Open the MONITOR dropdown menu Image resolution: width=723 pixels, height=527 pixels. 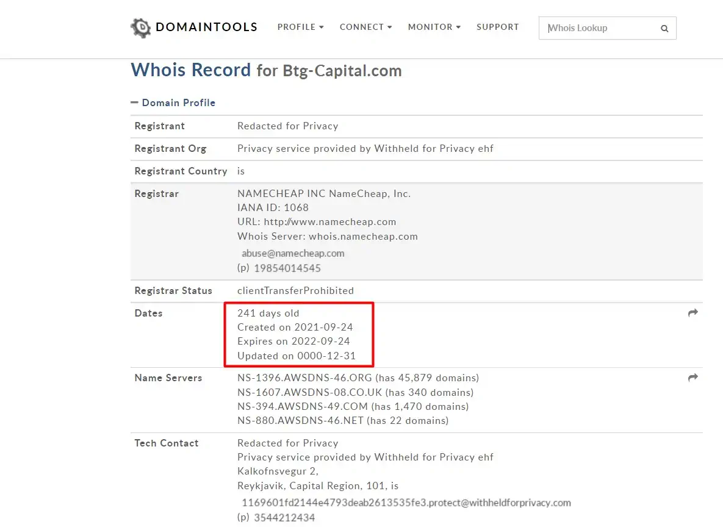tap(434, 27)
